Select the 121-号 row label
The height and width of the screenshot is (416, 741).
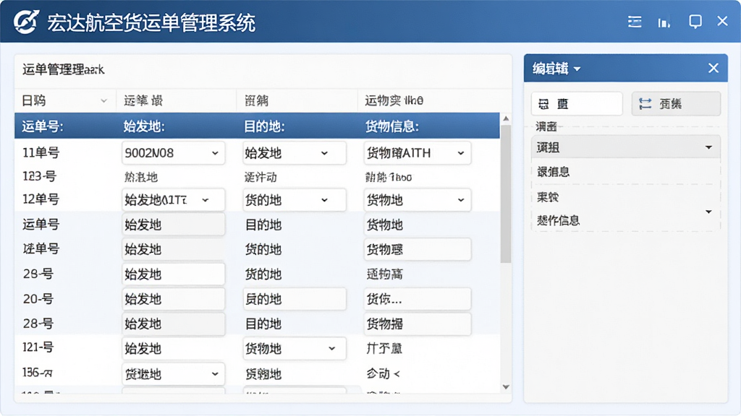tap(38, 347)
